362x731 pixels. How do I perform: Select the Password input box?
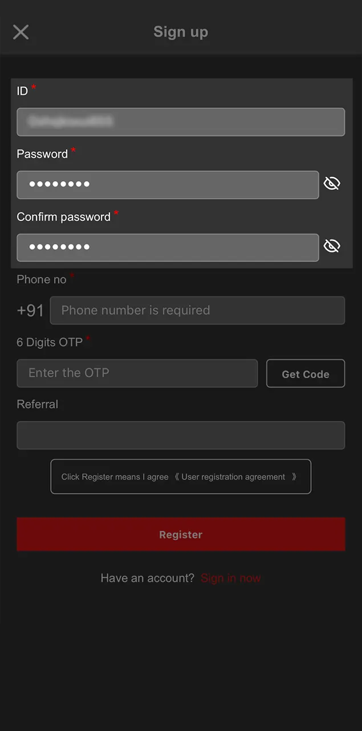coord(168,185)
